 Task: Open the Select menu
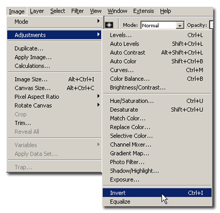point(58,11)
